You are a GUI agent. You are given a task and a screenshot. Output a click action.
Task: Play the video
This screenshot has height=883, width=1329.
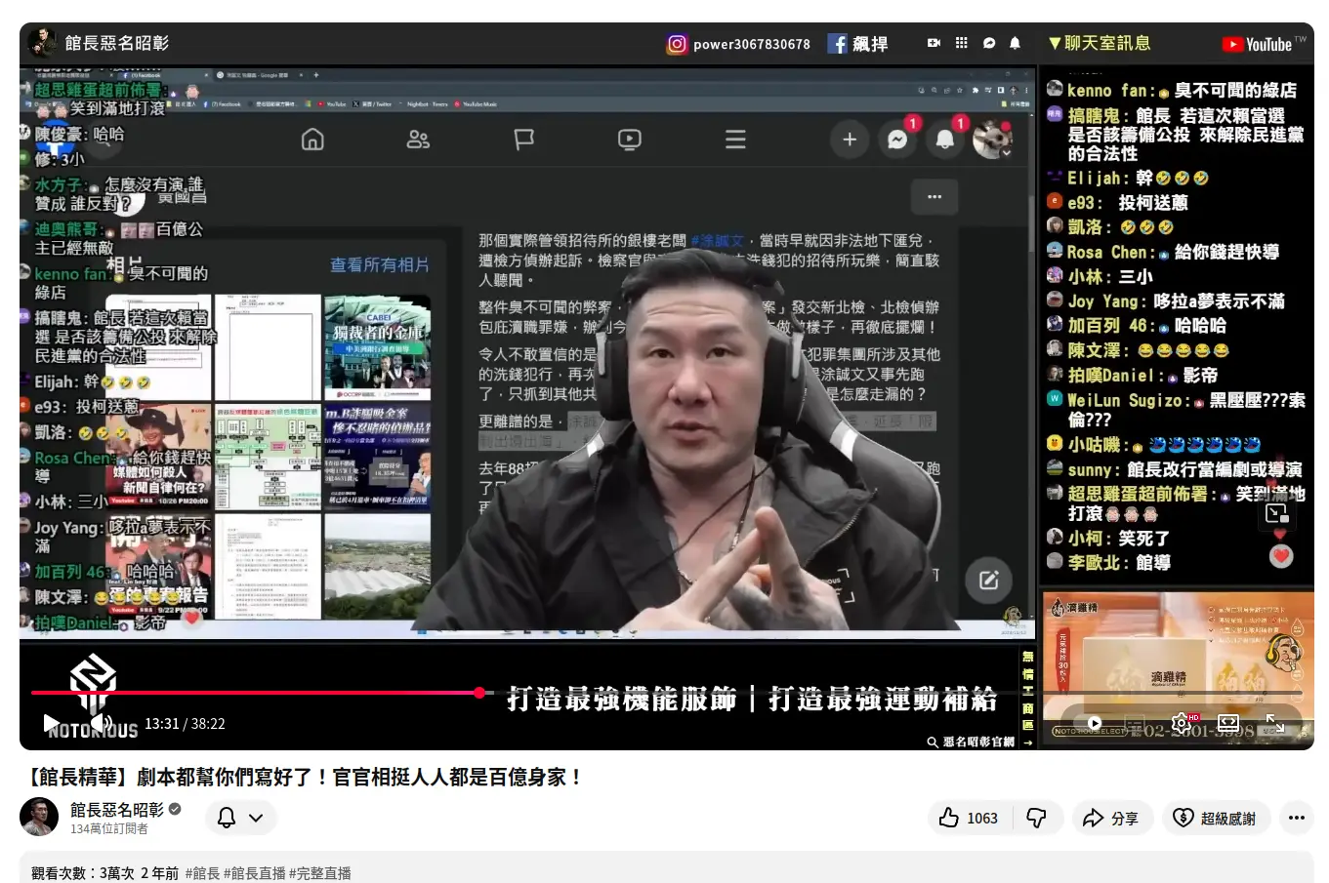tap(52, 723)
